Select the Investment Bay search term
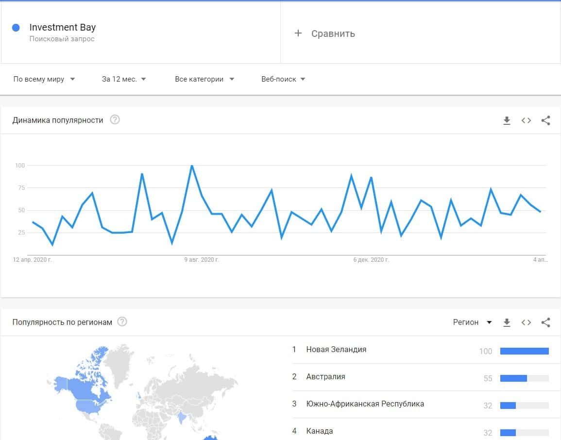This screenshot has width=561, height=440. tap(63, 28)
